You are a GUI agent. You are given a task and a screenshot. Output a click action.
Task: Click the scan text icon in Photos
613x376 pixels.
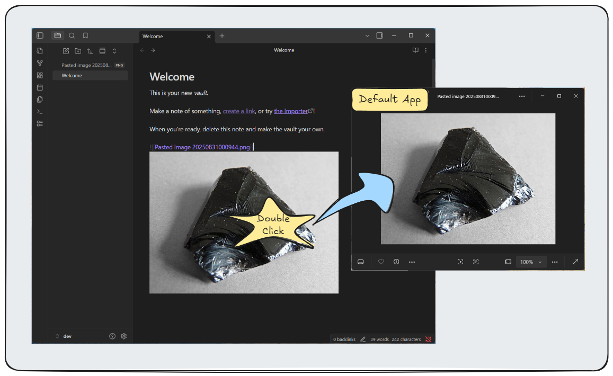tap(476, 262)
